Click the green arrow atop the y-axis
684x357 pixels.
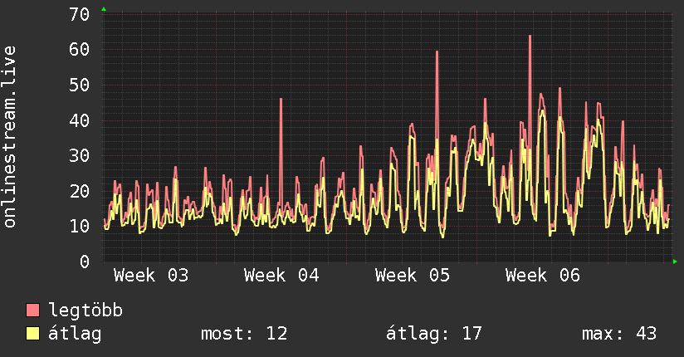click(x=103, y=9)
